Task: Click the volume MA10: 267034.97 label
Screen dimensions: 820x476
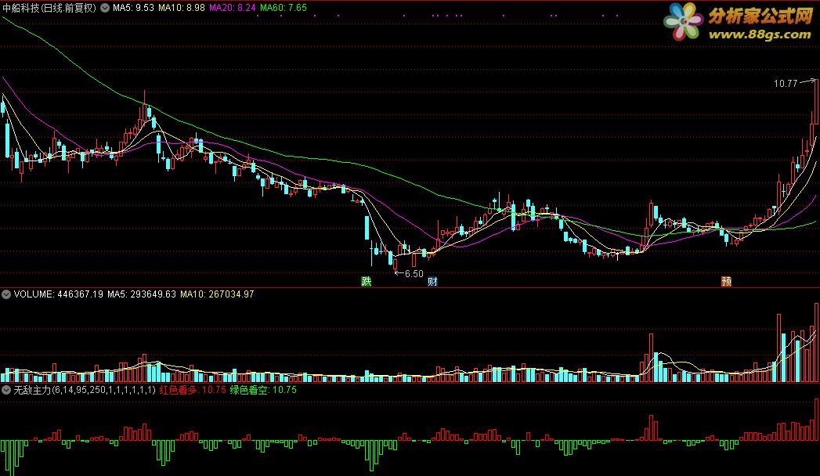Action: click(x=217, y=294)
